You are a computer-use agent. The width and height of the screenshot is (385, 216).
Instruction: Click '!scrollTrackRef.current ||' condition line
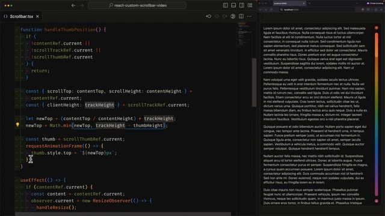click(66, 50)
